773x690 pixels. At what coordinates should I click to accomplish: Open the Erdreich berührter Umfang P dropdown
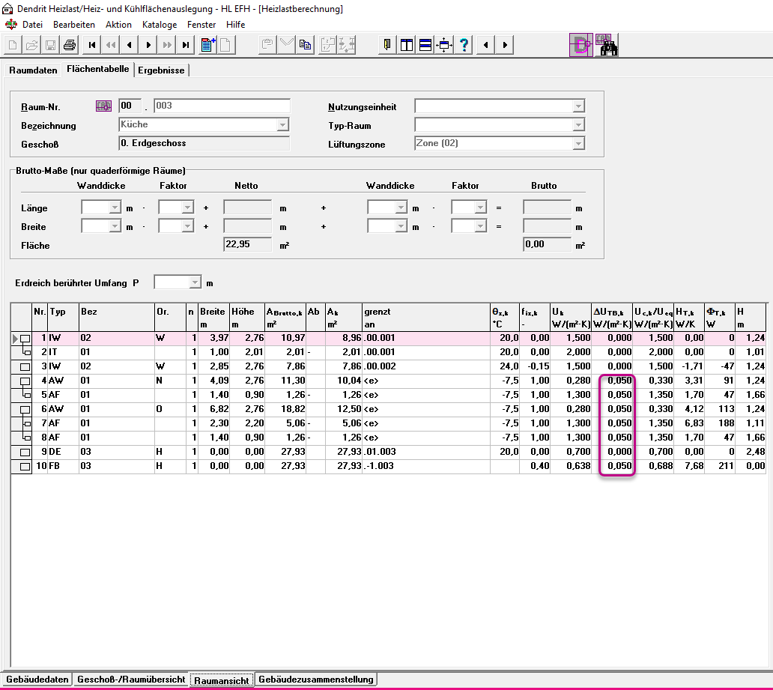(195, 282)
